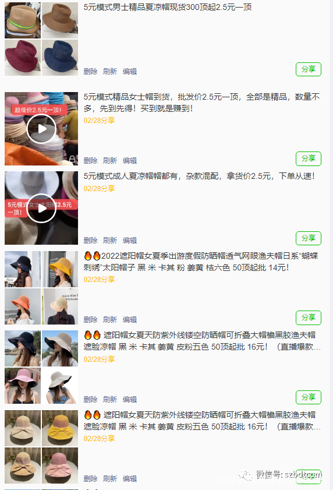
Task: Share the 成人夏凉帽 mixed styles post
Action: tap(309, 238)
